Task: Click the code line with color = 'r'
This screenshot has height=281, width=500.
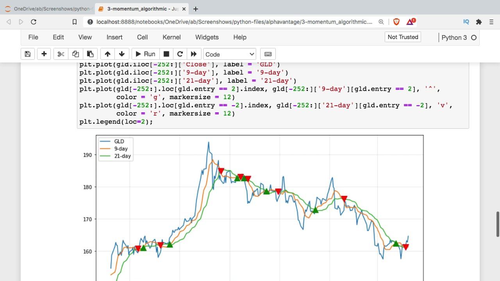Action: [176, 114]
